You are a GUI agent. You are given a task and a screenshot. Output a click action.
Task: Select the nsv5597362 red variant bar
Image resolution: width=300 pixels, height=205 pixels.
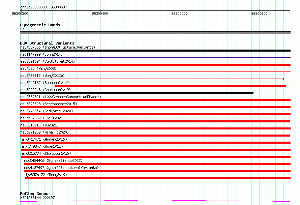coord(155,121)
